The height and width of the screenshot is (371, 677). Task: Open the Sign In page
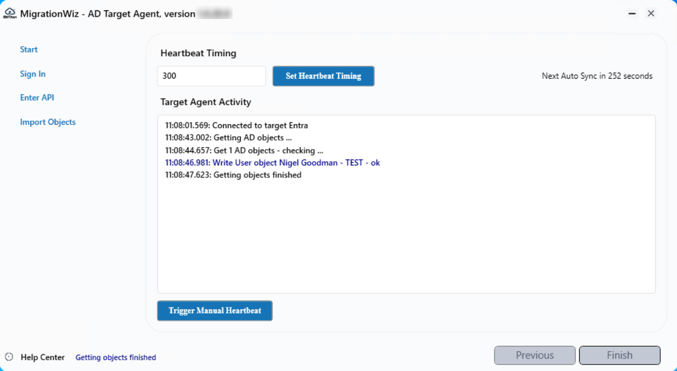coord(33,74)
